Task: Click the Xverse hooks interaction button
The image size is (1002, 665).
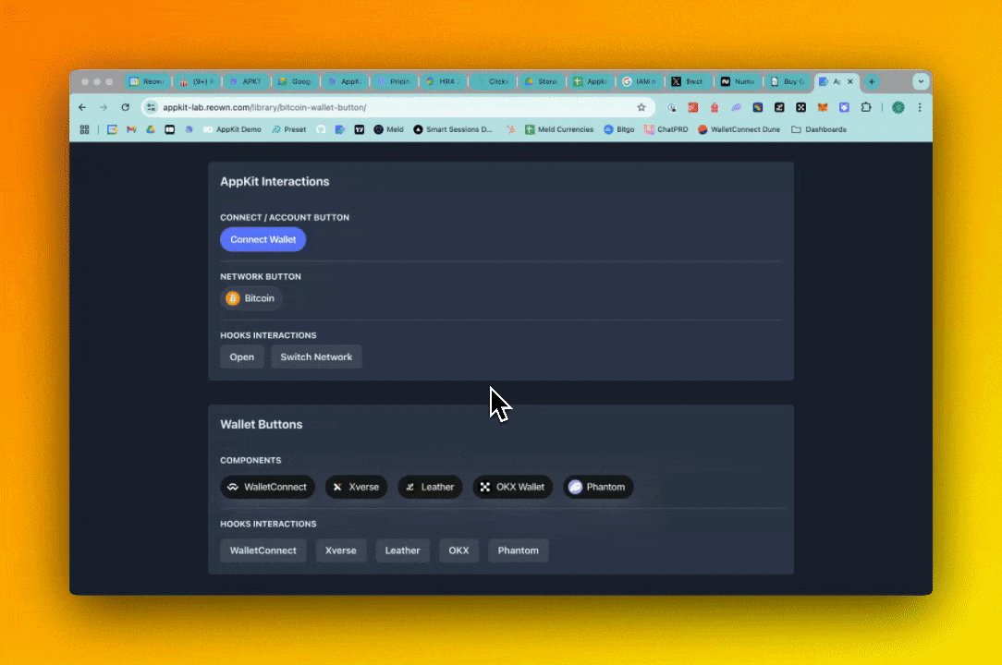Action: [x=340, y=550]
